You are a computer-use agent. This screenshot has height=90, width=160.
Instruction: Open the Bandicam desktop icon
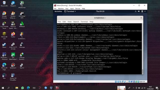tap(13, 66)
